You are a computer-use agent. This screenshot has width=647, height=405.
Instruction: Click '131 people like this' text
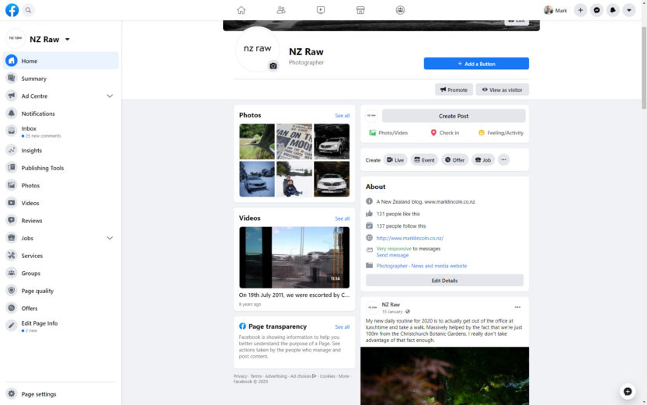pyautogui.click(x=398, y=214)
